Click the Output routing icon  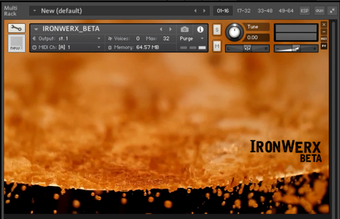pyautogui.click(x=34, y=39)
